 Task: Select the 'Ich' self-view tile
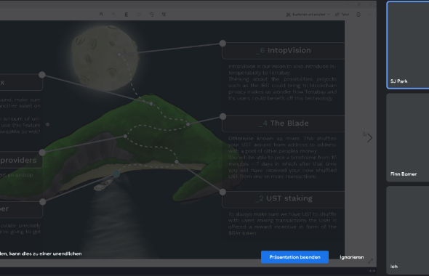click(408, 230)
